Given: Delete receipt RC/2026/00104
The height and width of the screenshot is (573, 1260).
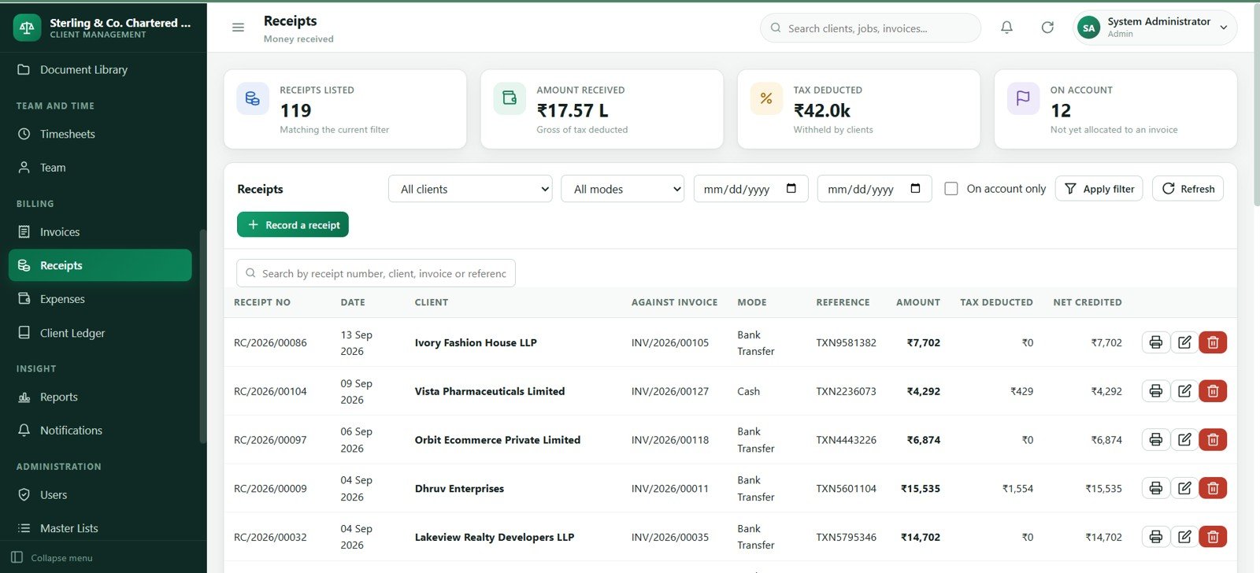Looking at the screenshot, I should click(x=1213, y=391).
